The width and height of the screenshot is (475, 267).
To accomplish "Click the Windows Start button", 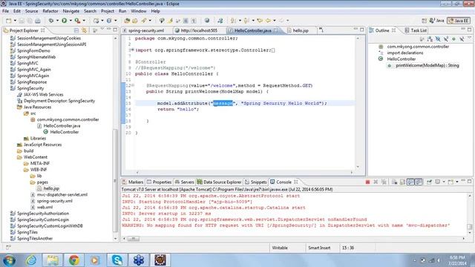I will (9, 260).
